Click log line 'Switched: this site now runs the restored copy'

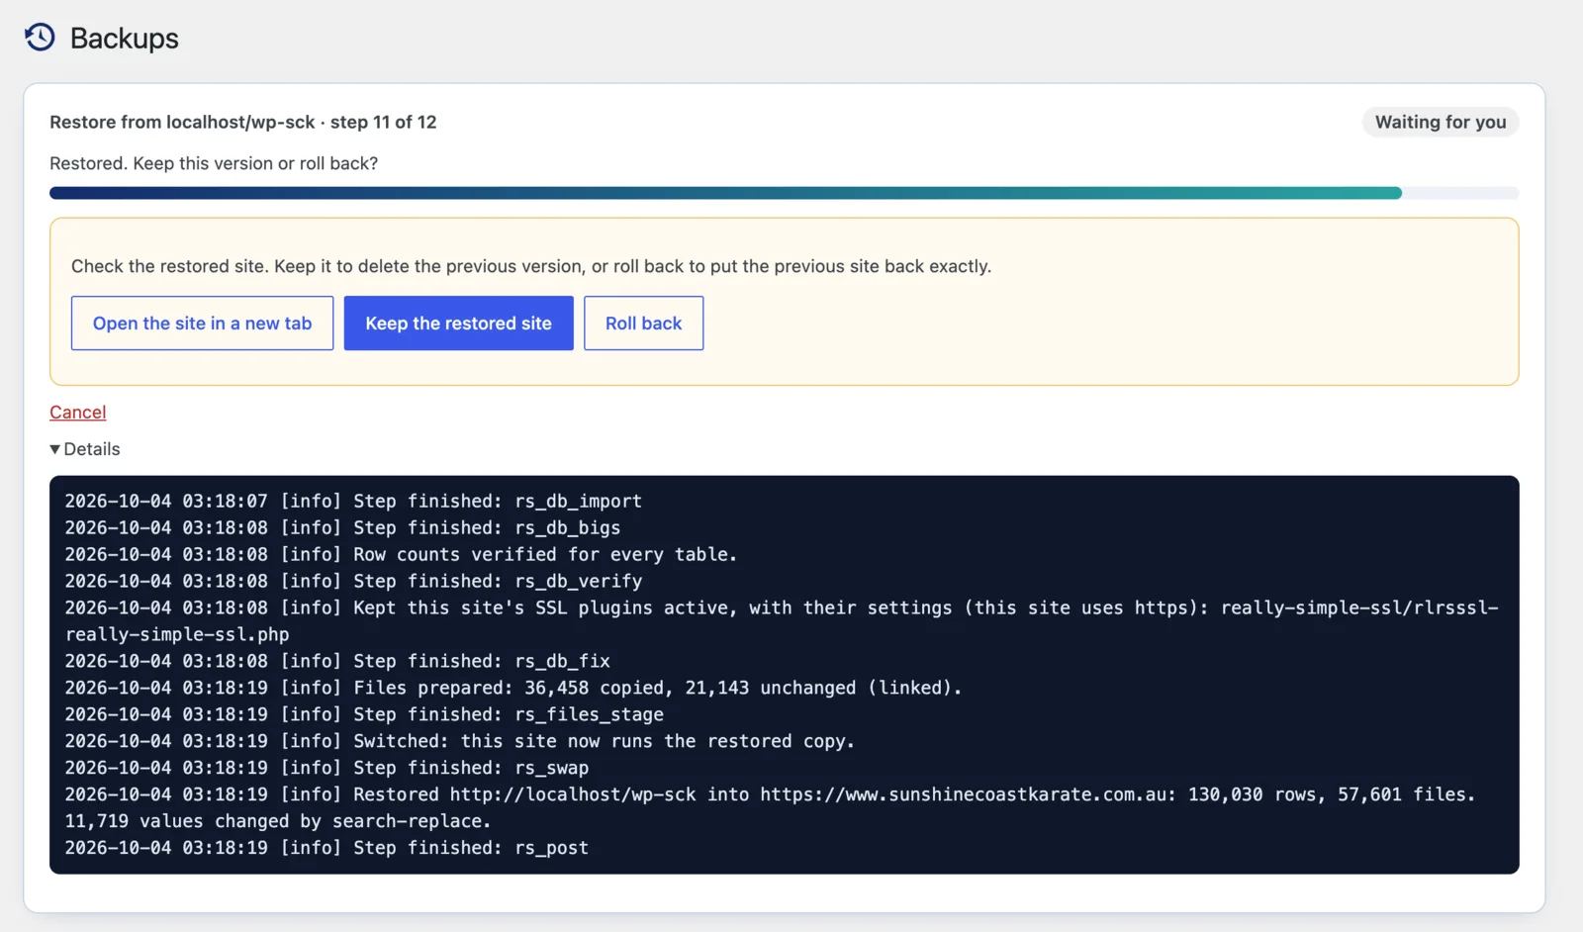tap(460, 741)
